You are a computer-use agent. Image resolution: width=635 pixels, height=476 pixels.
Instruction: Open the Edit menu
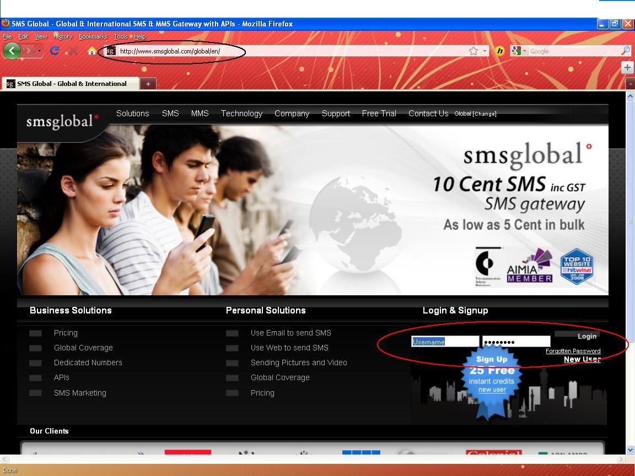coord(24,36)
